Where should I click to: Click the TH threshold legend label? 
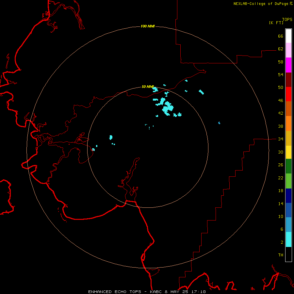pos(281,255)
